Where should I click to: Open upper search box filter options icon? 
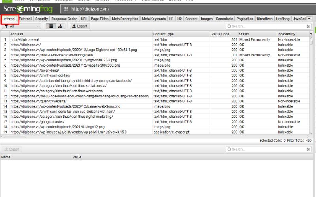[x=308, y=26]
